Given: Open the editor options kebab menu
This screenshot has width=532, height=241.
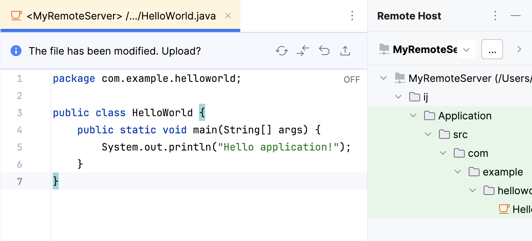Looking at the screenshot, I should pyautogui.click(x=352, y=16).
